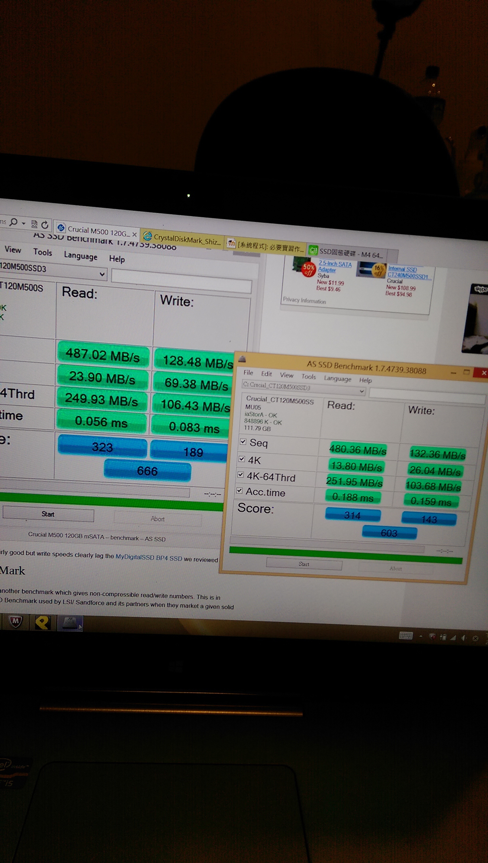Minimize the AS SSD Benchmark window
The image size is (488, 863).
pyautogui.click(x=453, y=373)
